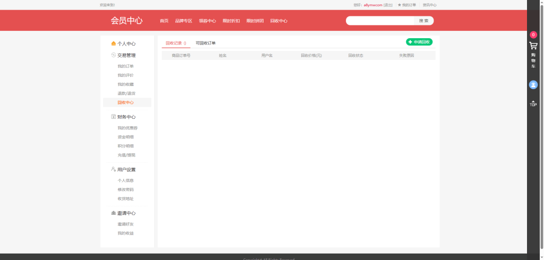The height and width of the screenshot is (260, 544).
Task: Click the pink cart count badge
Action: click(x=533, y=34)
